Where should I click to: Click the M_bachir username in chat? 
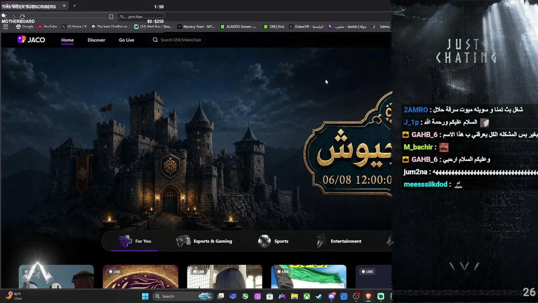tap(418, 147)
